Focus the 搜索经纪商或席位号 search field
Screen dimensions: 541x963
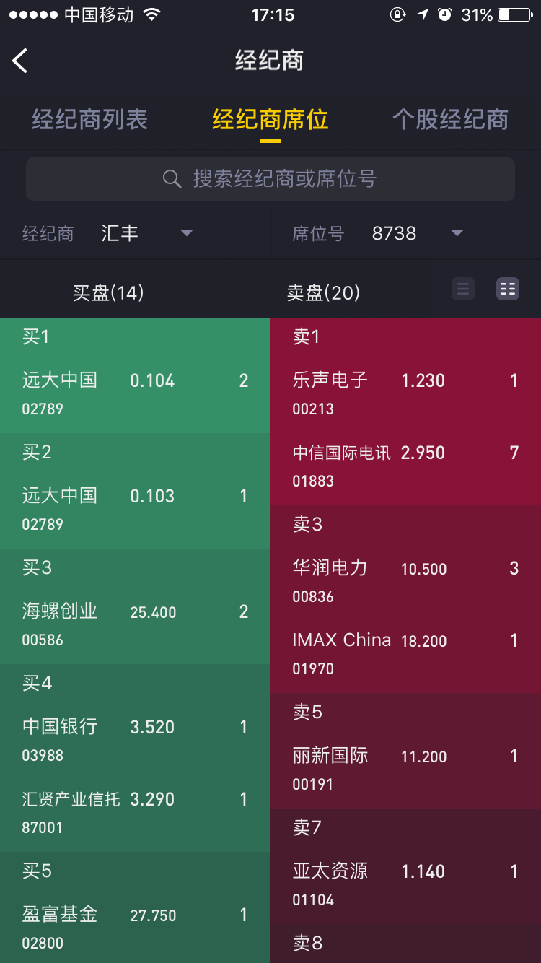tap(270, 179)
